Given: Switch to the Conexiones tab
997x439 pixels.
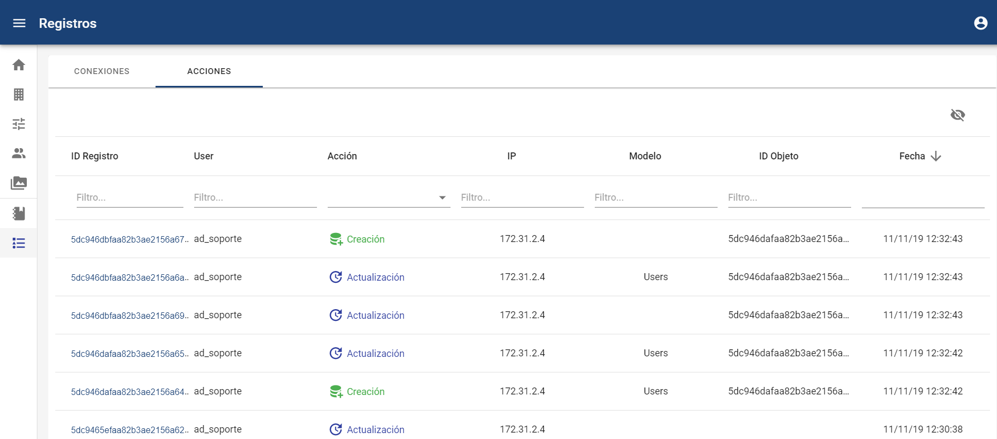Looking at the screenshot, I should 102,71.
